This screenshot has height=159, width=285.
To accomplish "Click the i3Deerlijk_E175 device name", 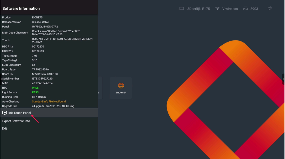I will tap(198, 9).
